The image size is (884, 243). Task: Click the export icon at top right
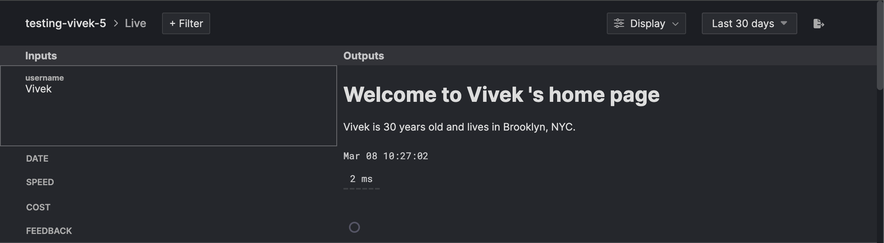[819, 24]
